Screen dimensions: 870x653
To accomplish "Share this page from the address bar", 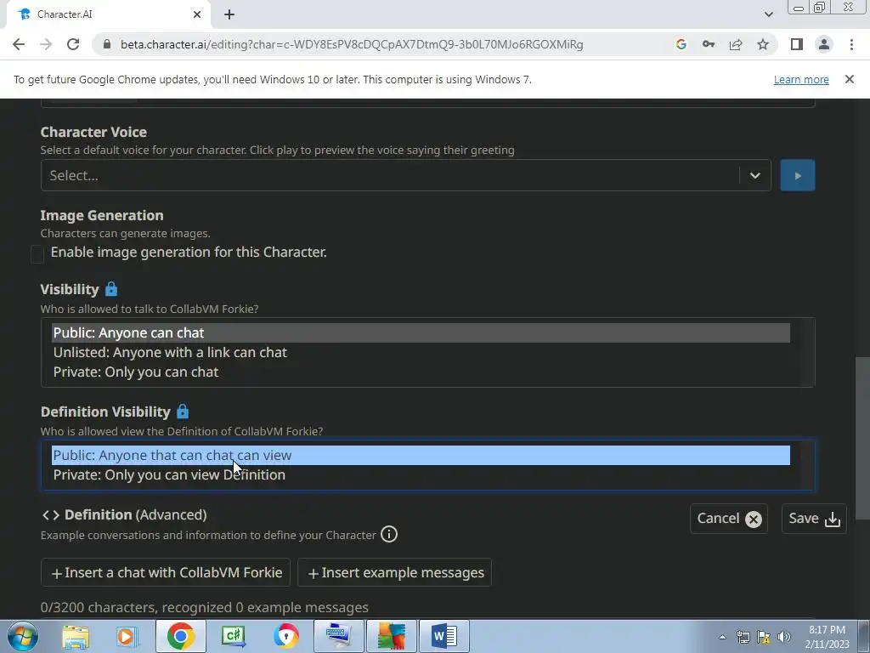I will tap(736, 44).
